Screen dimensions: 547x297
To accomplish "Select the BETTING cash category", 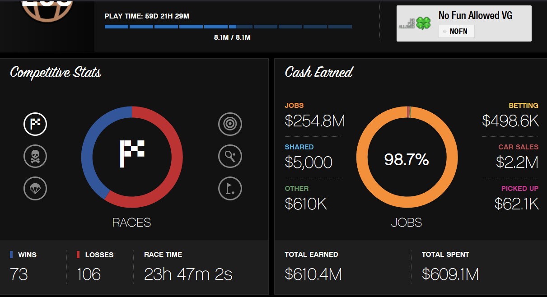I will (x=524, y=106).
